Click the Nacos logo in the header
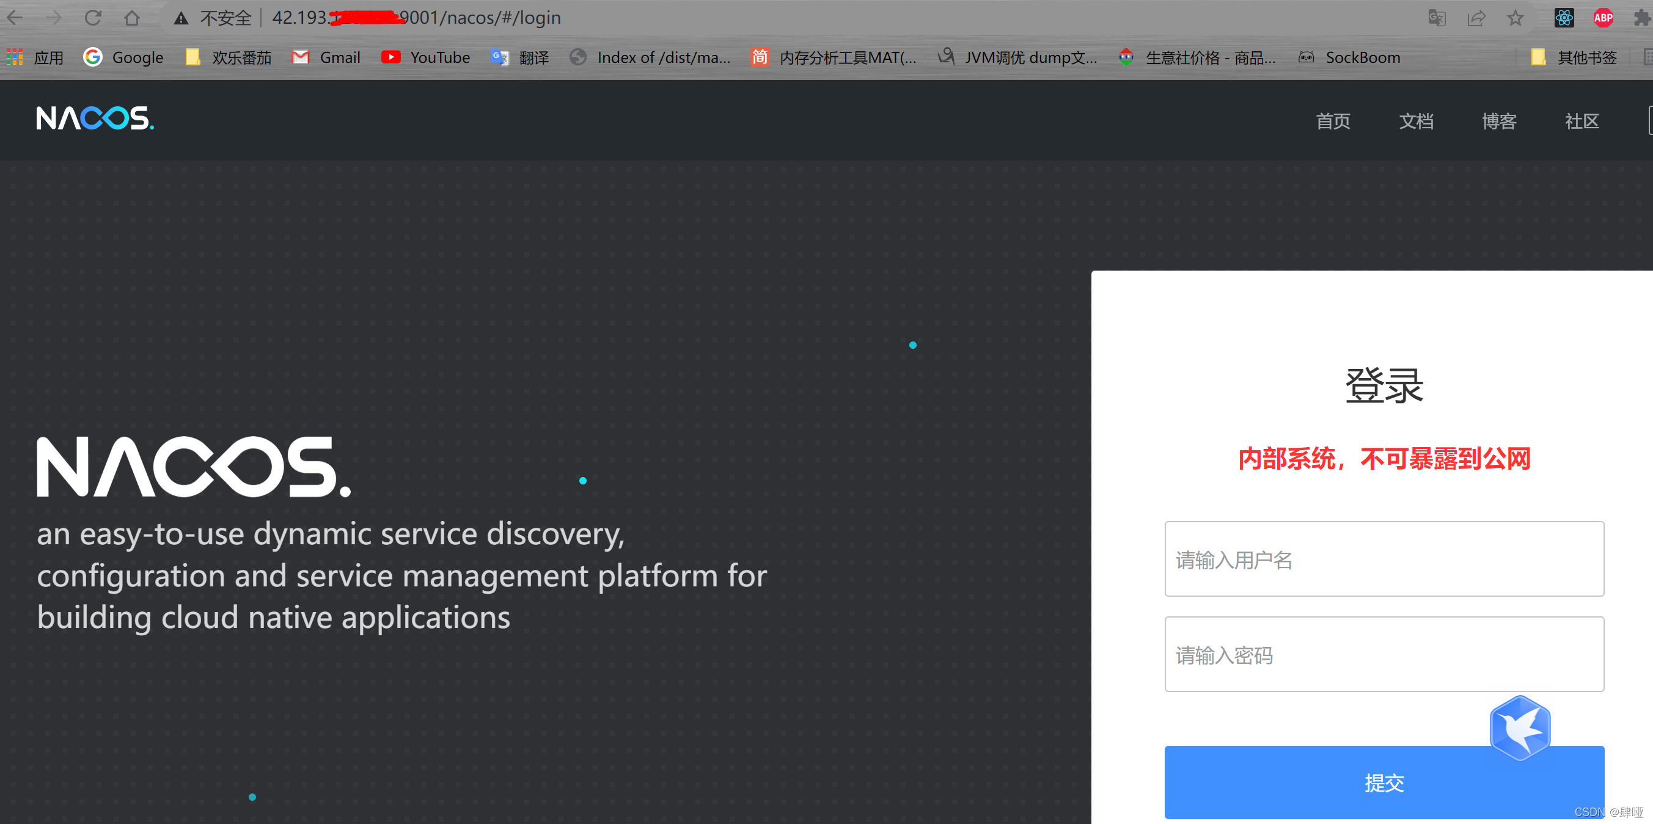 point(95,118)
